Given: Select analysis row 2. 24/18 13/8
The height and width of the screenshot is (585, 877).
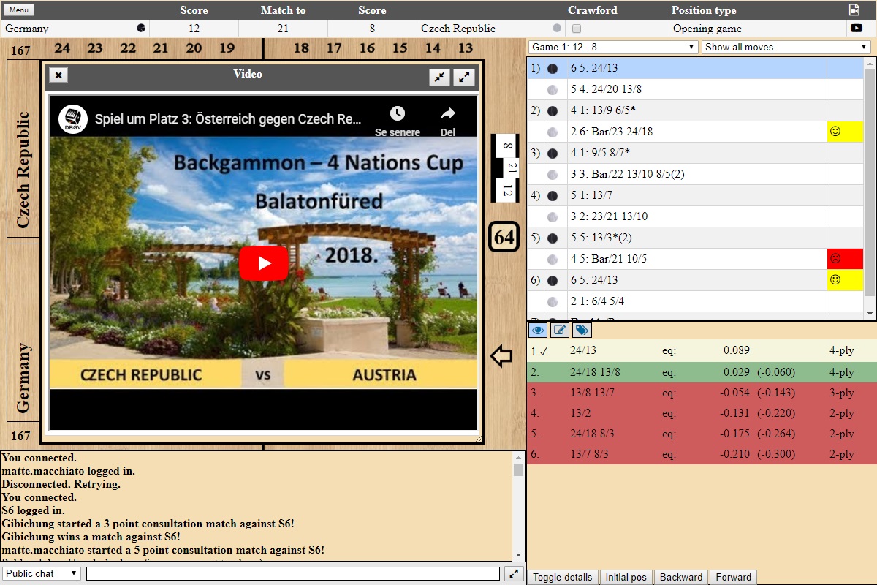Looking at the screenshot, I should tap(702, 372).
